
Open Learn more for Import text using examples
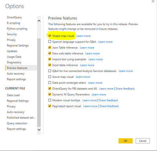point(95,59)
